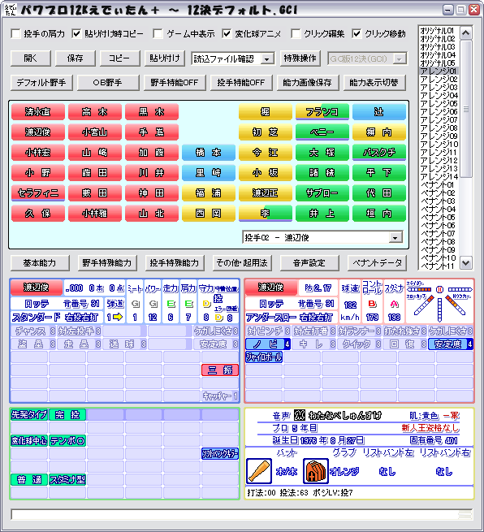This screenshot has height=532, width=484.
Task: Switch to 野手特殊能力 tab
Action: [x=107, y=263]
